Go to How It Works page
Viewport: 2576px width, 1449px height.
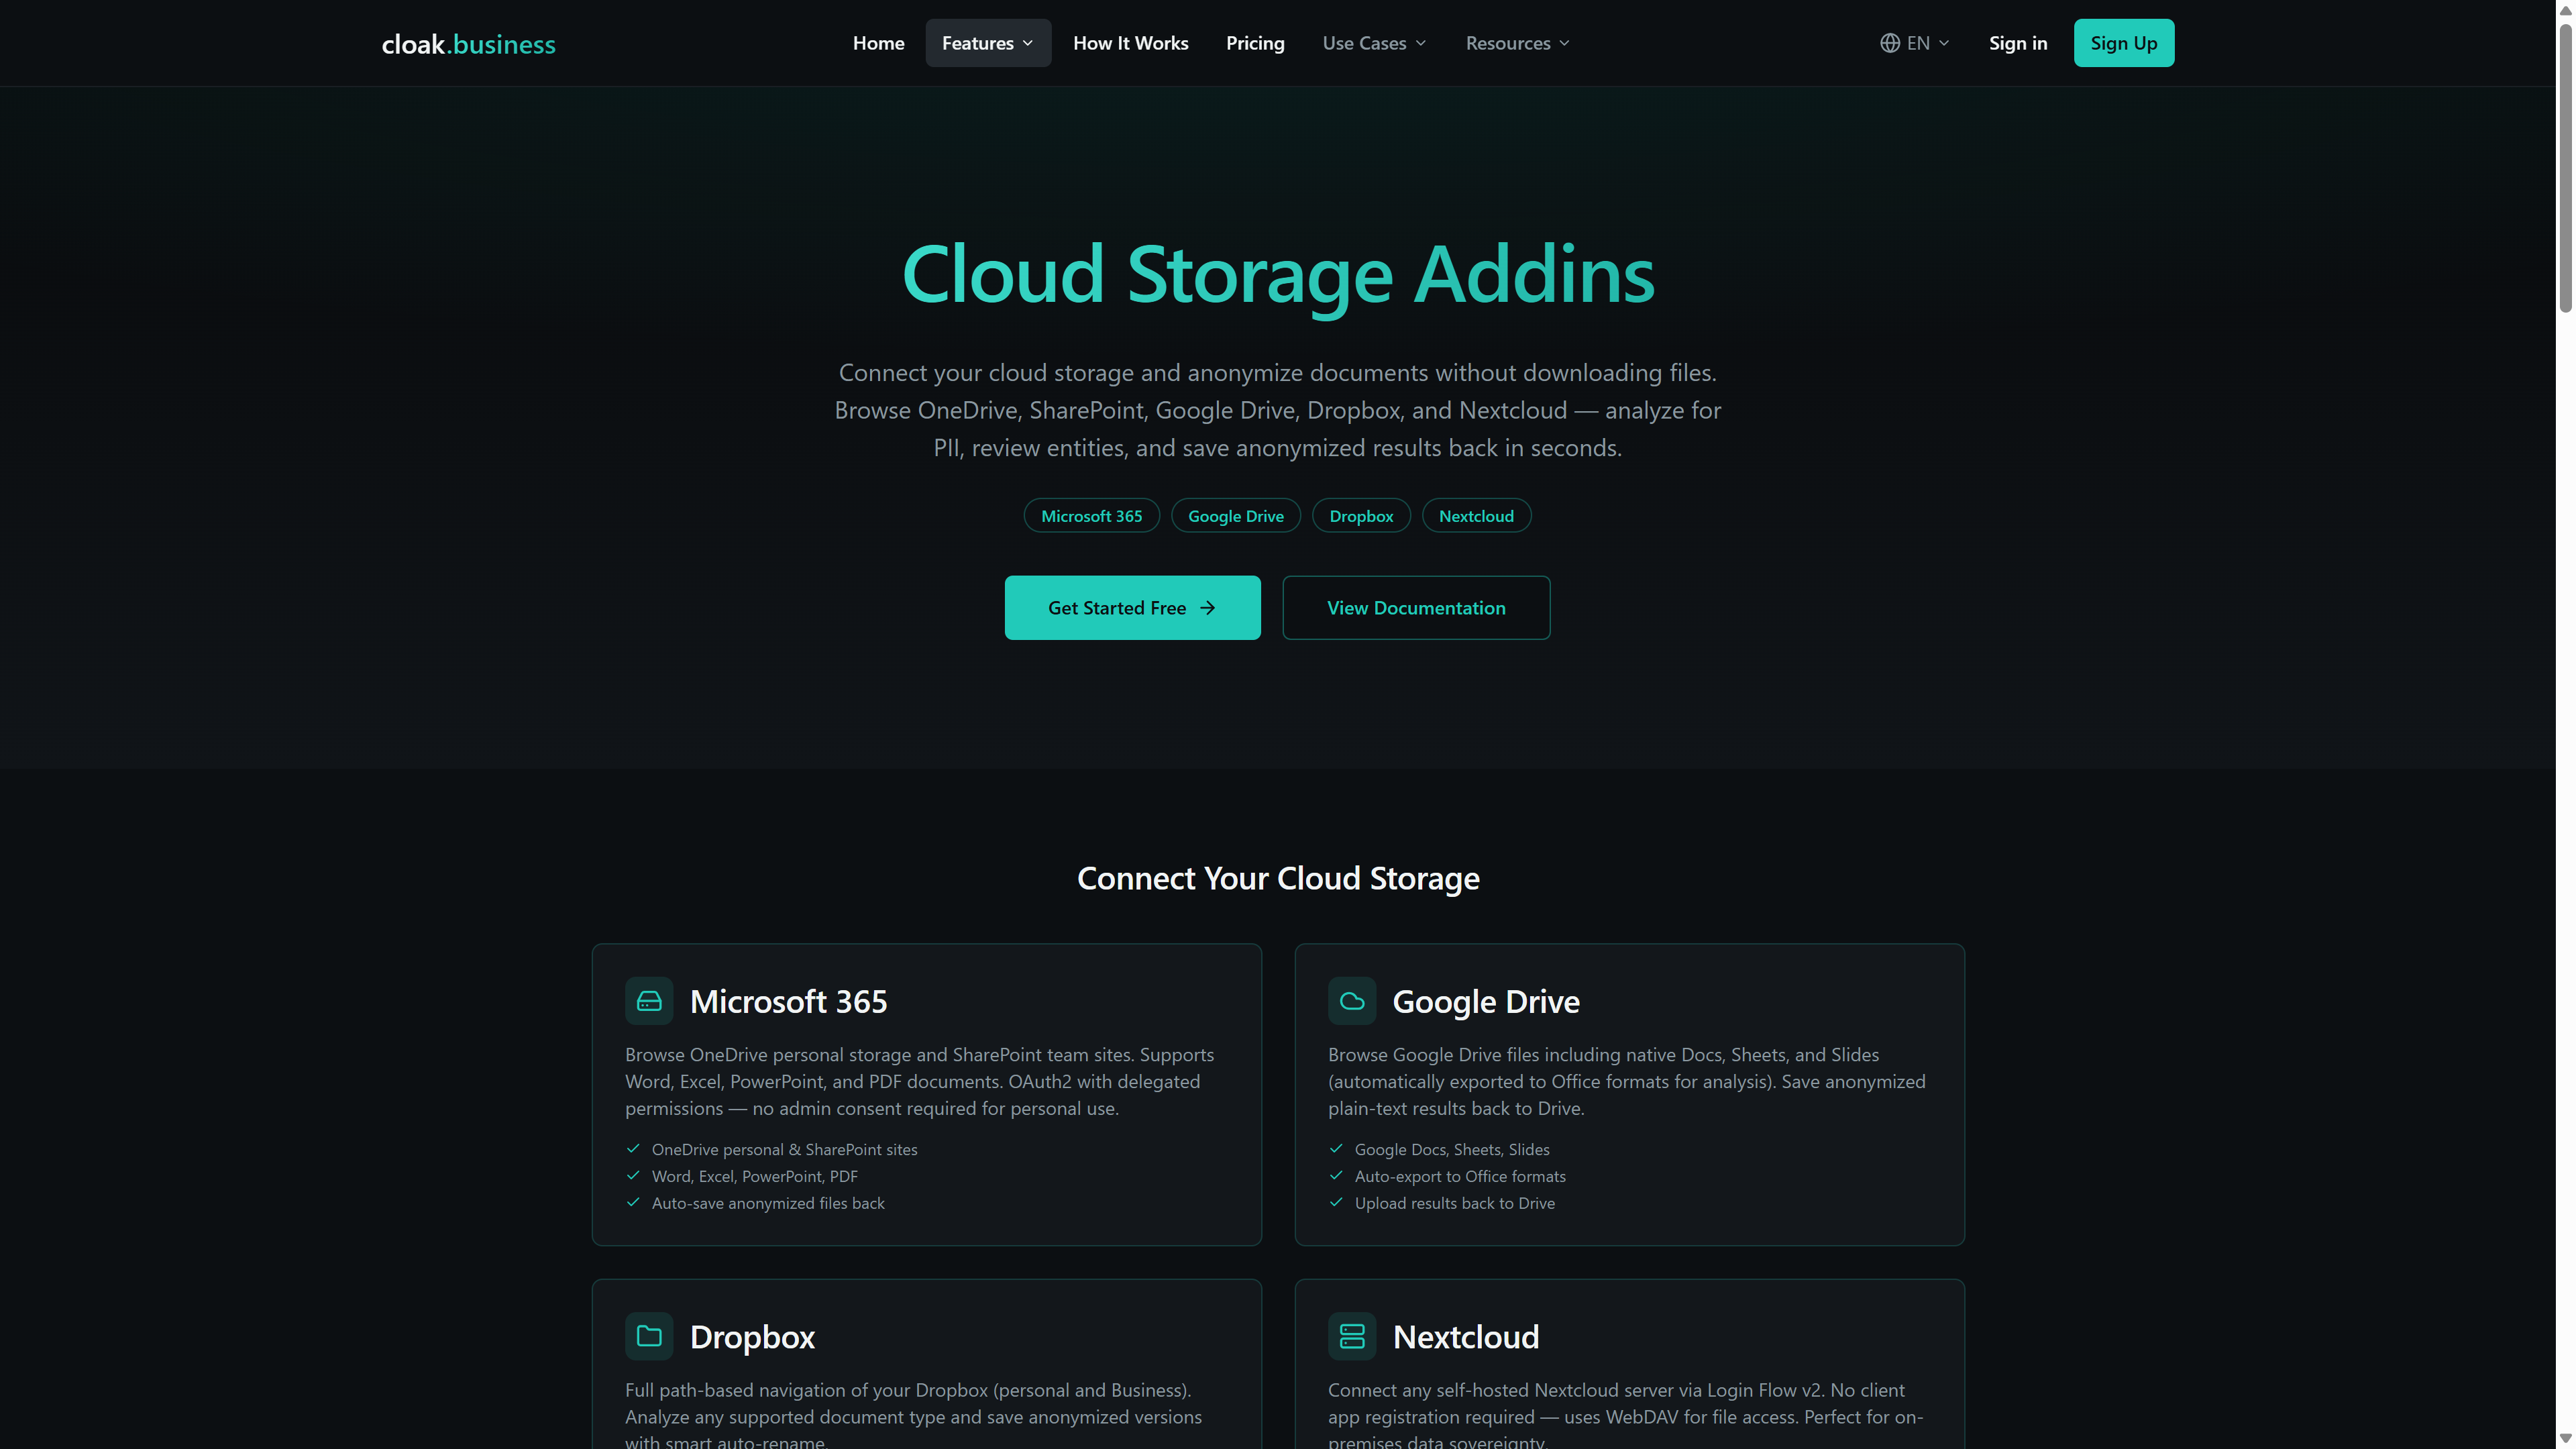tap(1130, 43)
